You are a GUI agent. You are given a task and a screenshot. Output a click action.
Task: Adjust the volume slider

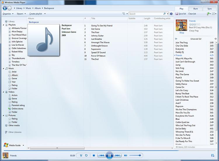pos(135,155)
